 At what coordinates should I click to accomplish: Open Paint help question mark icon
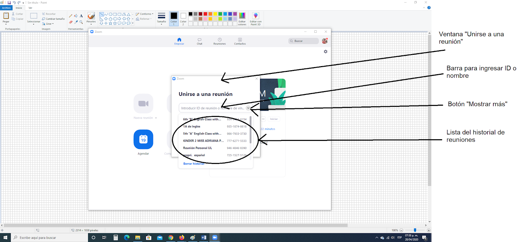coord(429,8)
